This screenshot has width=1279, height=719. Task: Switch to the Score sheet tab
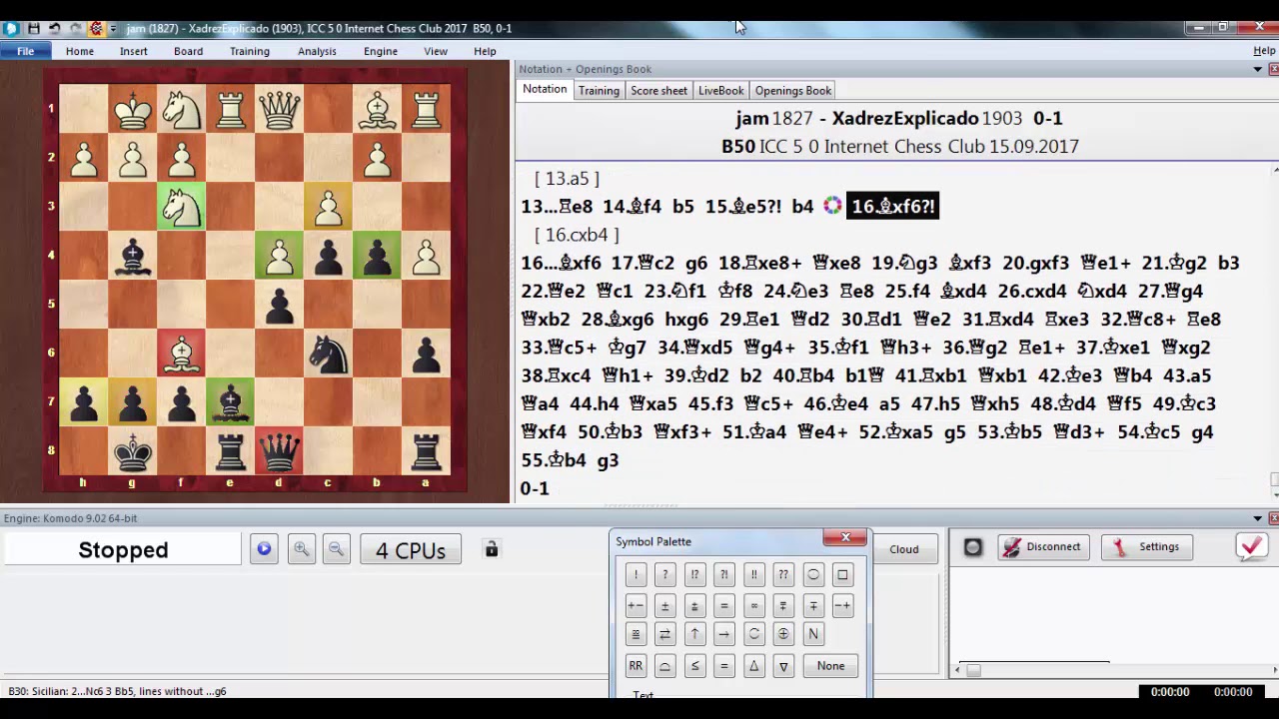tap(658, 91)
